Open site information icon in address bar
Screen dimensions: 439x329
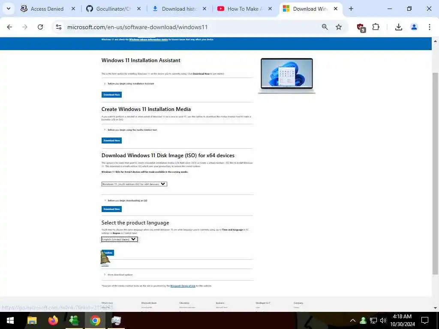[59, 27]
